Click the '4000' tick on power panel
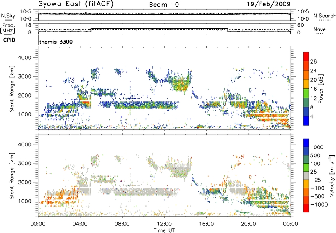 pos(24,58)
